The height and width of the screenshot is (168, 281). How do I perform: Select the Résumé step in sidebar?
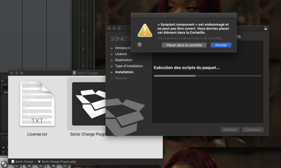coord(121,78)
